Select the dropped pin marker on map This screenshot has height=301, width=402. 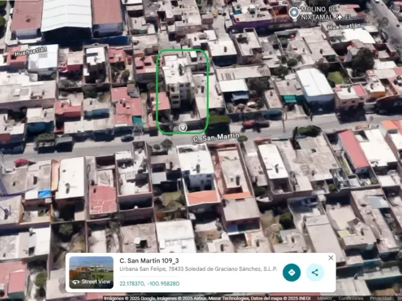(x=183, y=127)
